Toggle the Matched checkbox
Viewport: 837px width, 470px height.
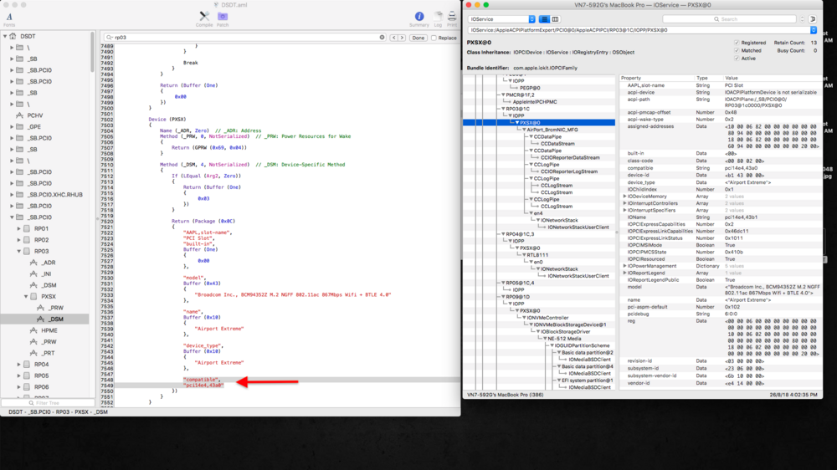click(x=737, y=51)
